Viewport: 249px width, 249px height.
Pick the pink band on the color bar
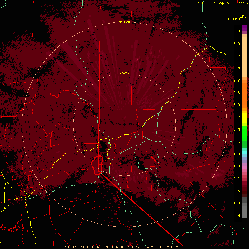click(x=244, y=168)
